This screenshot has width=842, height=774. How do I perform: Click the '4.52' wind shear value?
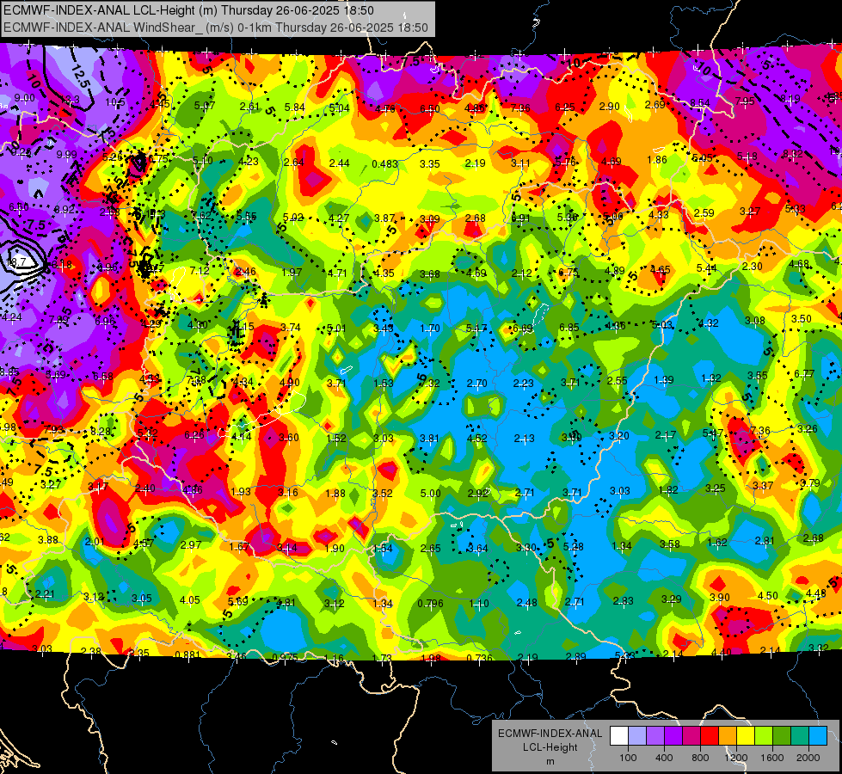tap(476, 438)
